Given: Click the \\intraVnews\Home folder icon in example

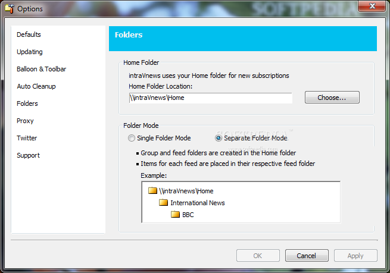Looking at the screenshot, I should (152, 191).
